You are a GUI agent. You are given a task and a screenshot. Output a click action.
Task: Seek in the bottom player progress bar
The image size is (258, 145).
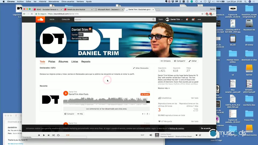coord(105,135)
